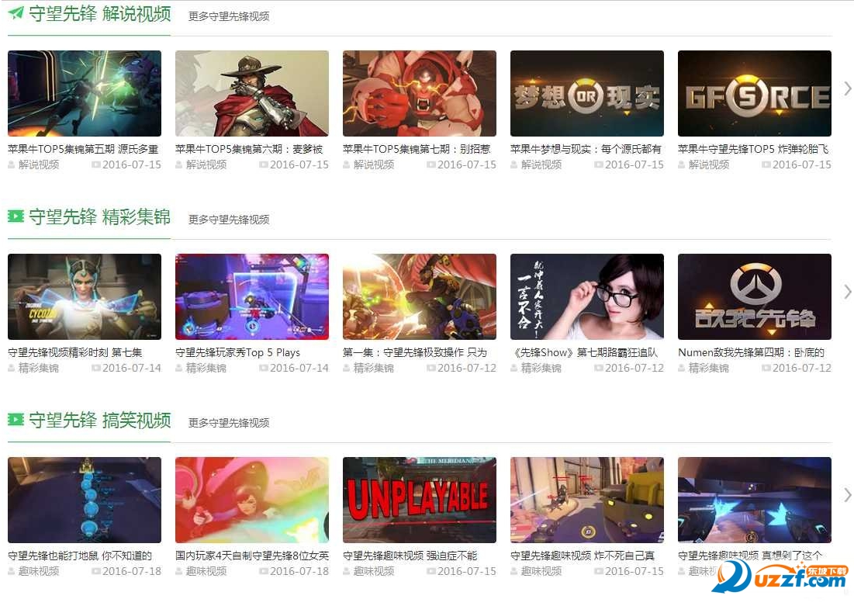The width and height of the screenshot is (854, 606).
Task: Click title 守望先锋也能打地鼠 你不知道的
Action: point(80,556)
